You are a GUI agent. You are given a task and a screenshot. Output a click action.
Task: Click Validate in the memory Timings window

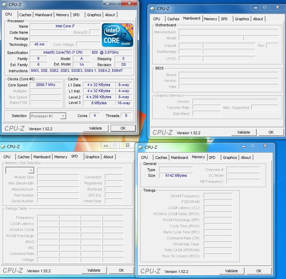231,271
